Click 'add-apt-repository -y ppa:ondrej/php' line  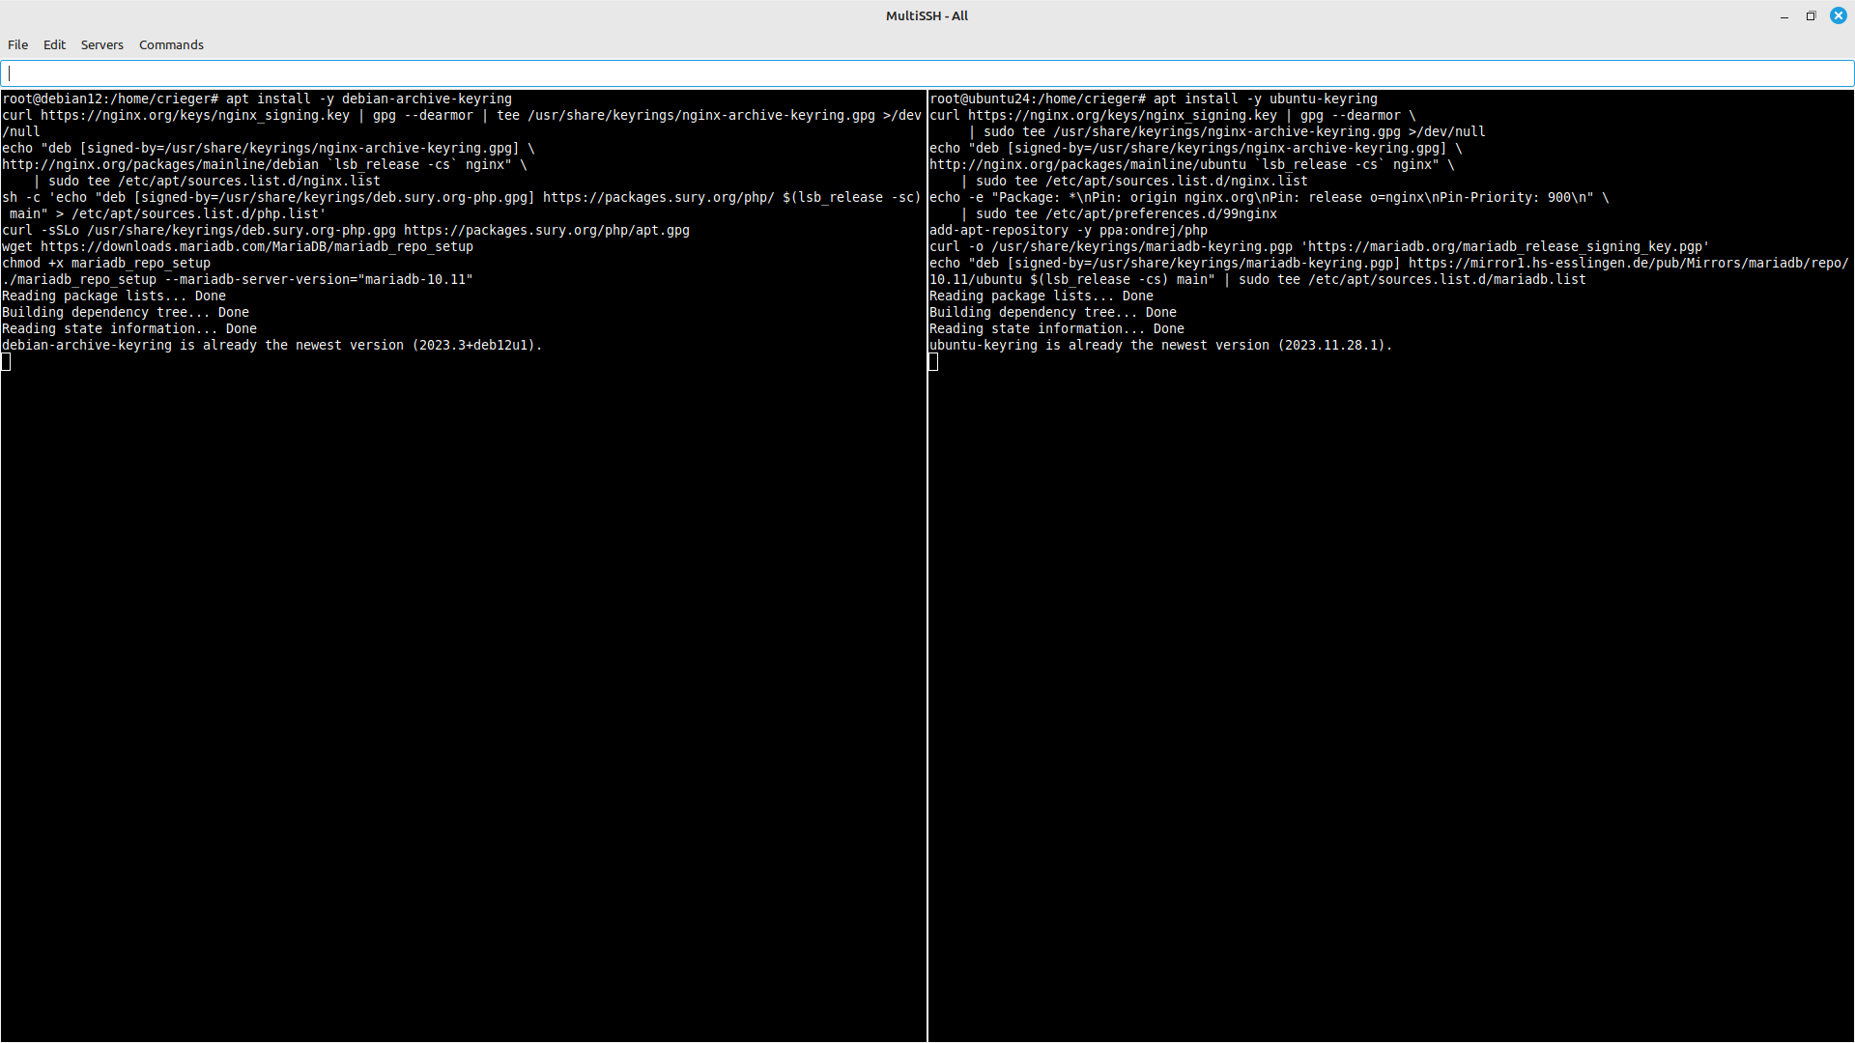pyautogui.click(x=1069, y=230)
